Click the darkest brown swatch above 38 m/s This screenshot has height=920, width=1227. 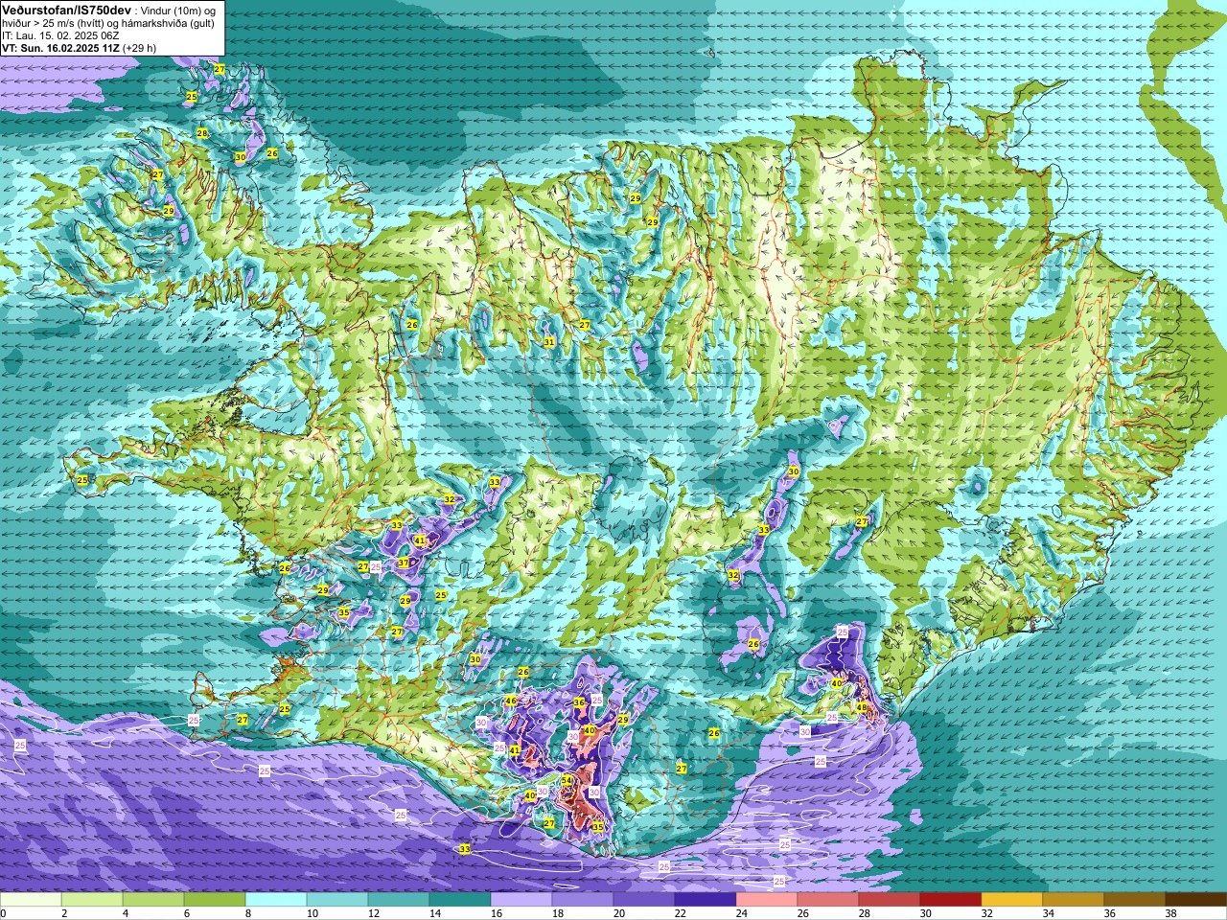click(x=1196, y=900)
